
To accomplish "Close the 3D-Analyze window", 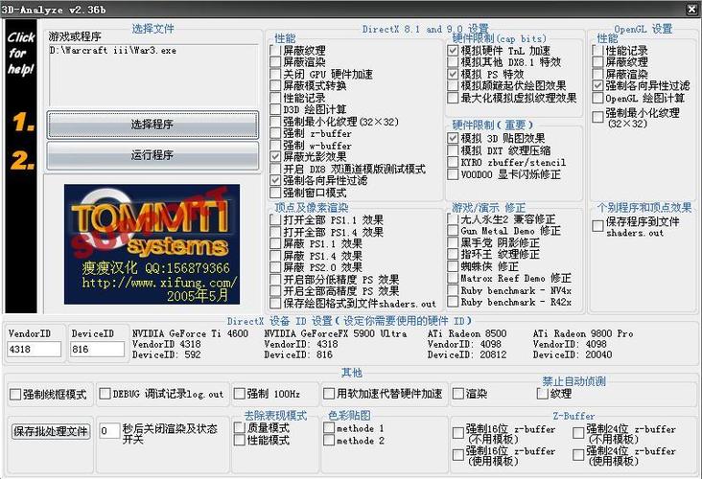I will 692,8.
